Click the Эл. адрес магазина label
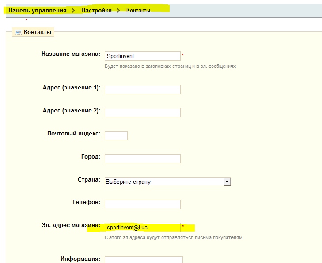The width and height of the screenshot is (322, 263). 71,225
